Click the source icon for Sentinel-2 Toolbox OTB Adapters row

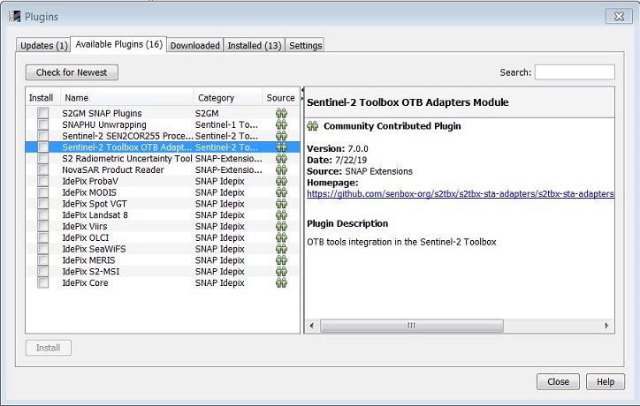point(281,147)
